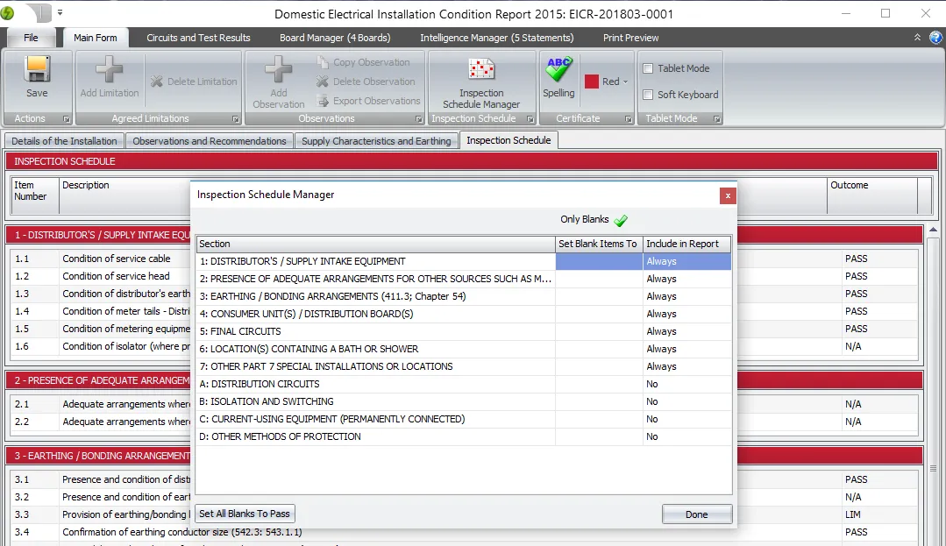
Task: Collapse the ribbon using the chevron arrow
Action: coord(918,38)
